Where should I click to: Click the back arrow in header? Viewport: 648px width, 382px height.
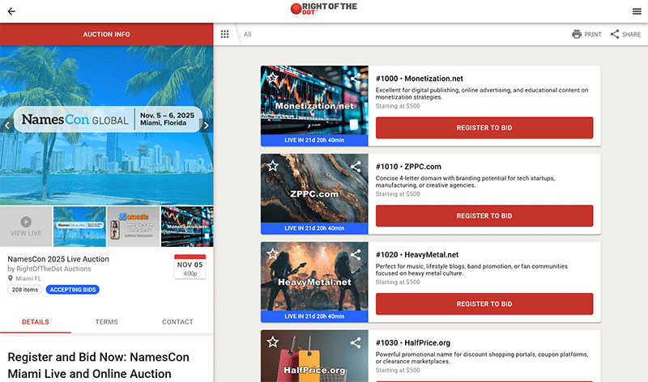click(x=11, y=11)
